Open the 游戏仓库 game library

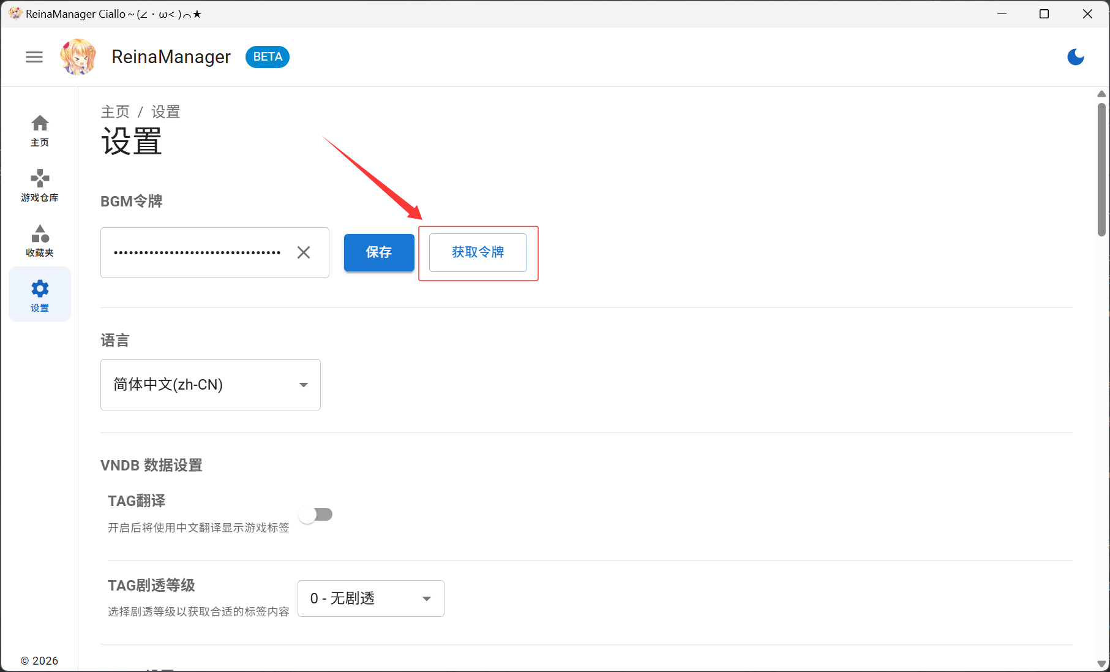click(x=40, y=186)
